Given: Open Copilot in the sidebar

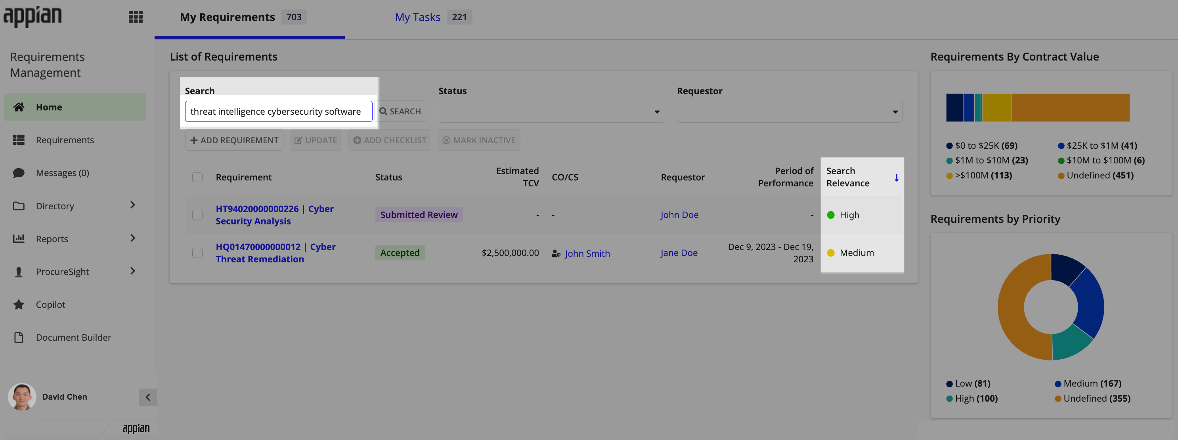Looking at the screenshot, I should coord(75,304).
